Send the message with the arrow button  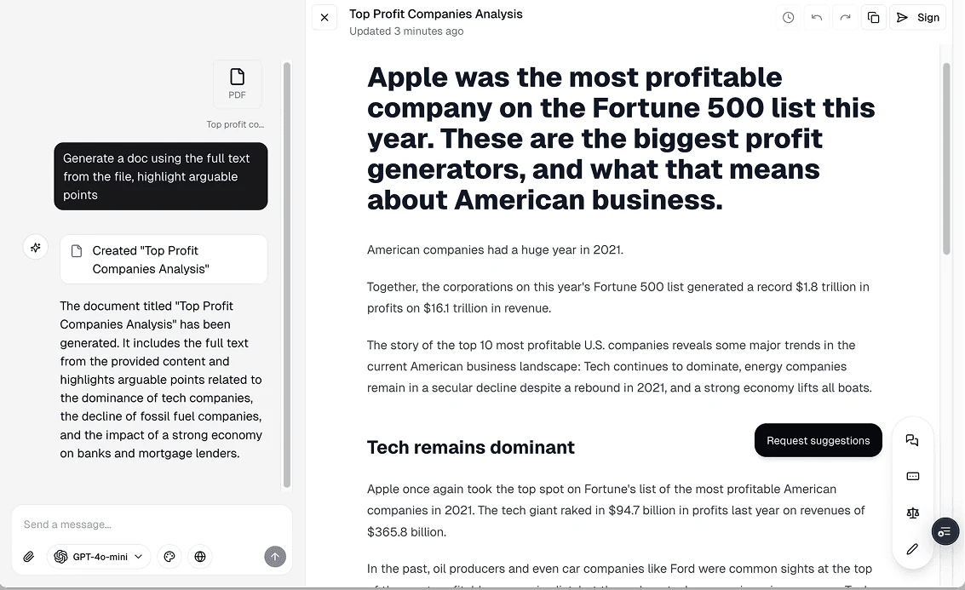[274, 556]
